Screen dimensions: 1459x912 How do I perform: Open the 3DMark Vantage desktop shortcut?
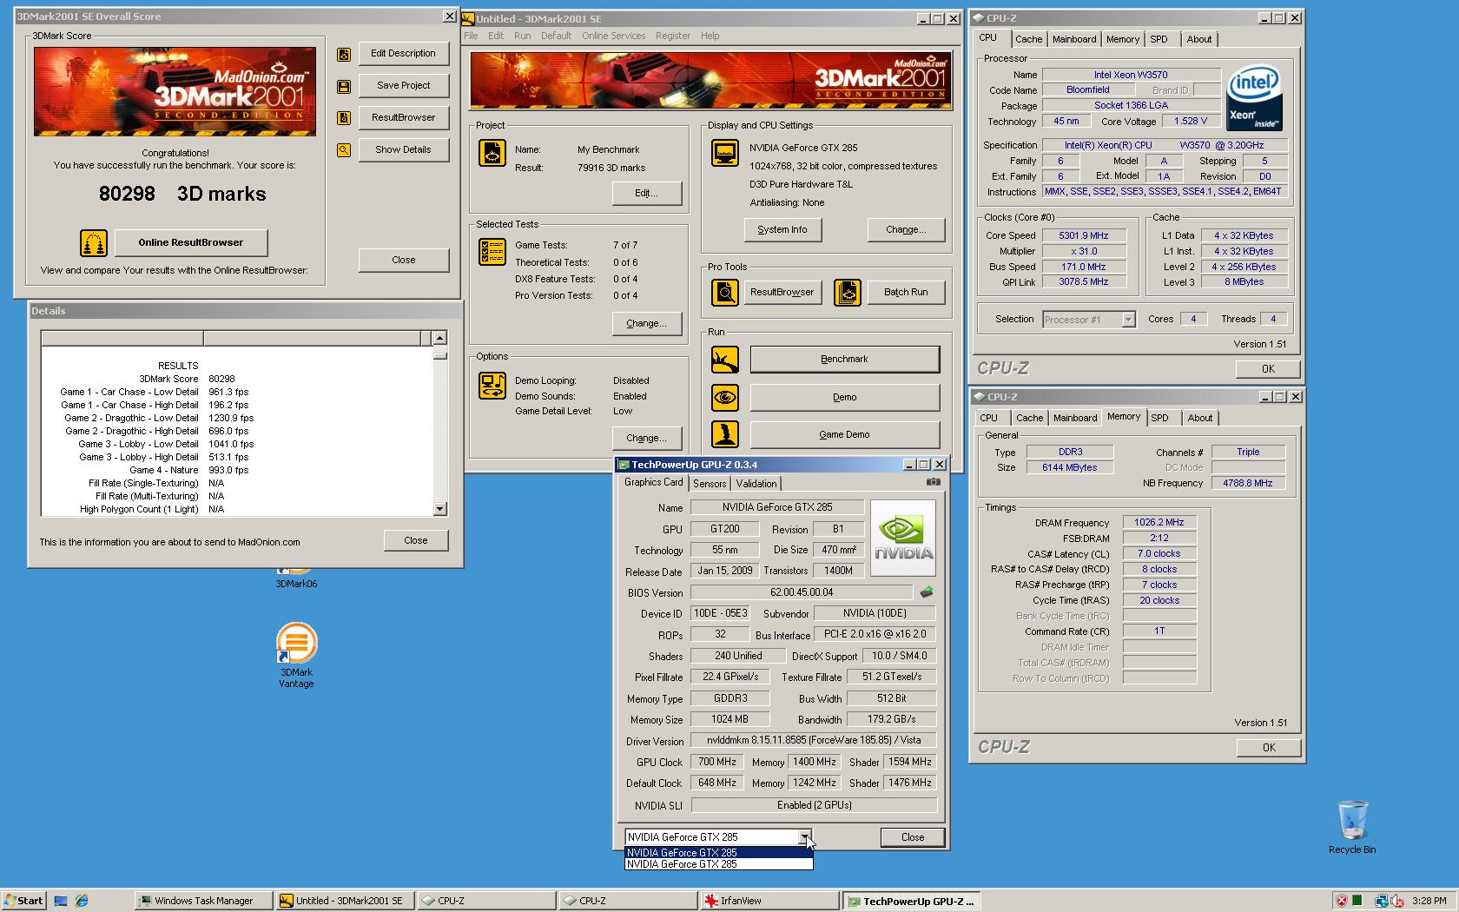click(x=296, y=656)
